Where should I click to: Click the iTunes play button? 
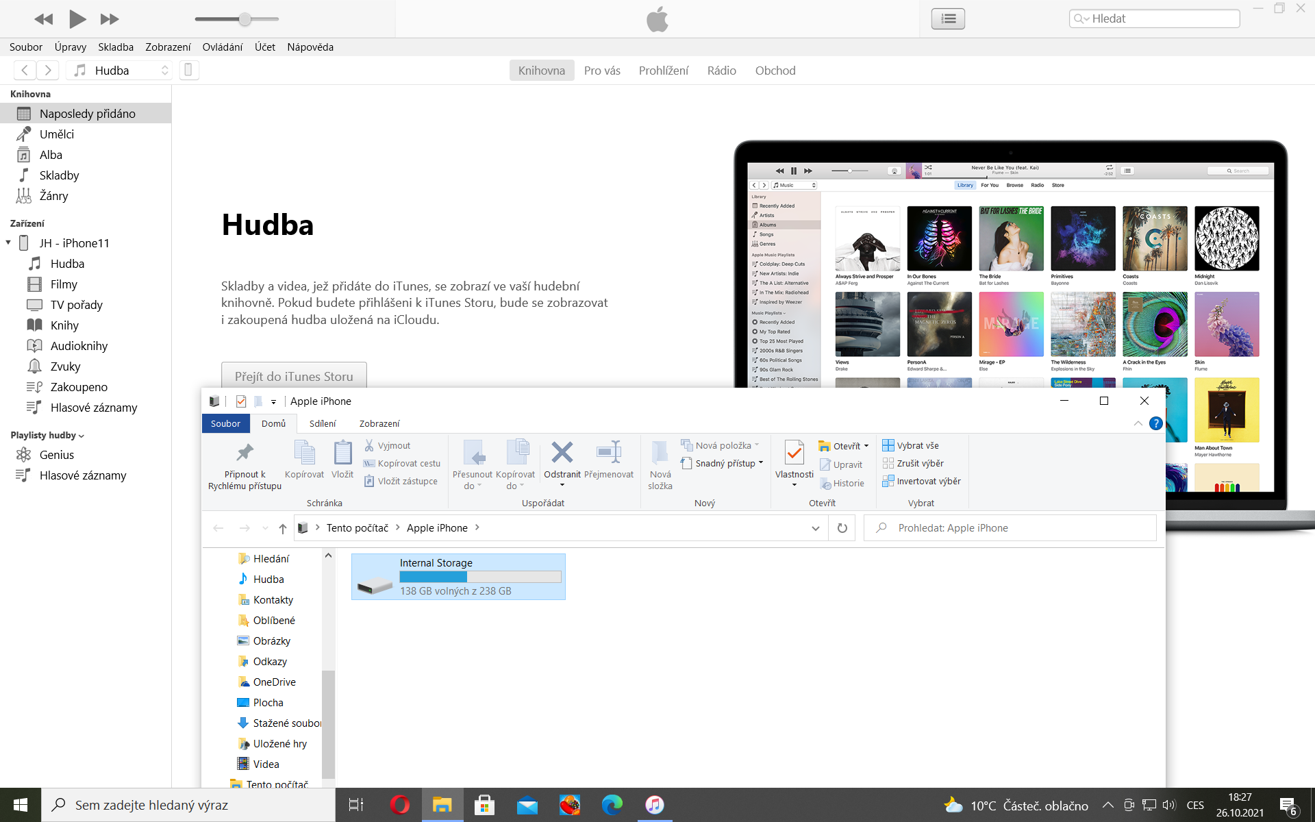(77, 19)
